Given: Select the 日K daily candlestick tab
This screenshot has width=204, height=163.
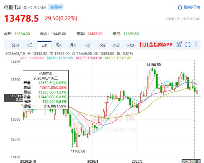Looking at the screenshot, I should coord(44,45).
